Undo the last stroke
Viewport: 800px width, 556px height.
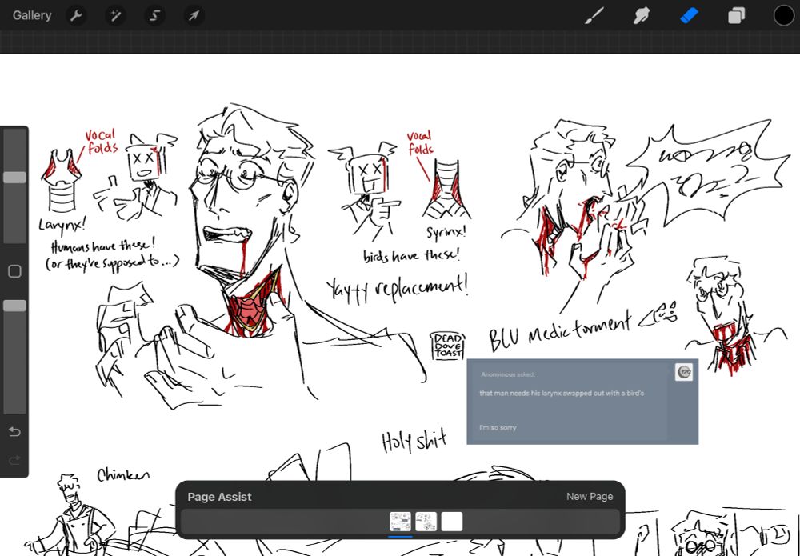click(x=14, y=432)
